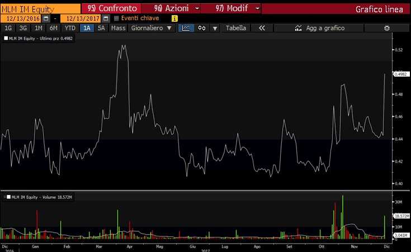
Task: Select the YTD time range
Action: click(70, 28)
